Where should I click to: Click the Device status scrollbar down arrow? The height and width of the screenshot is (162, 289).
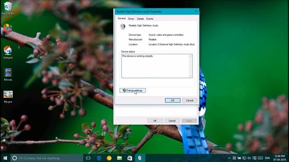coord(190,76)
